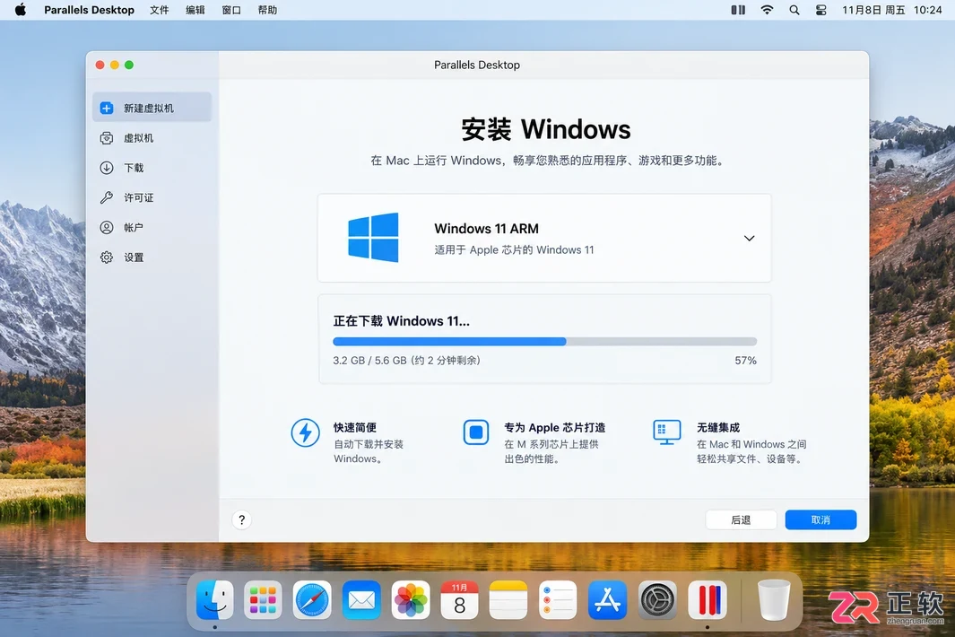Click the 下载 download arrow icon

coord(107,168)
